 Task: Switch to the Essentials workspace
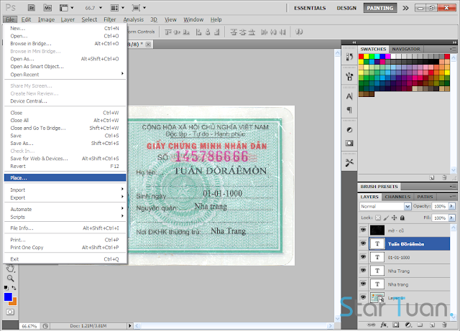[310, 8]
